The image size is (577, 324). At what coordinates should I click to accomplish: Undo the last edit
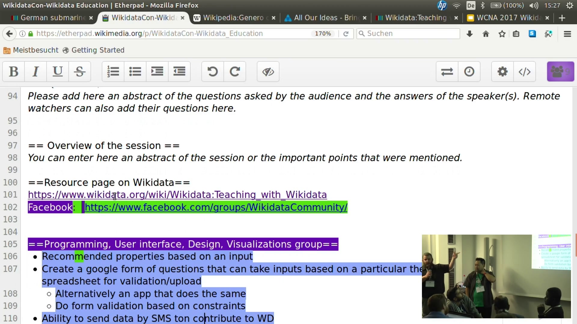pos(213,72)
